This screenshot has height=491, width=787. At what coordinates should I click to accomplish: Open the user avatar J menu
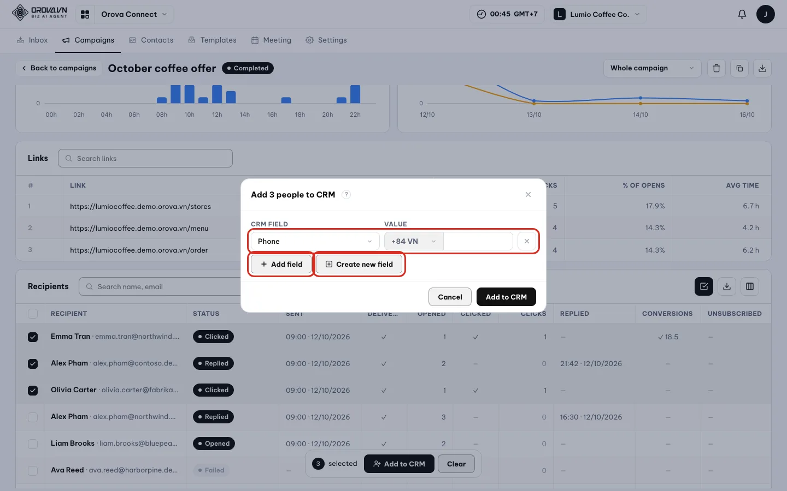pos(765,14)
